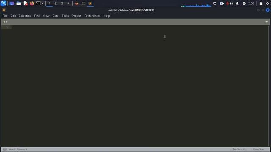The image size is (271, 152).
Task: Open the Plain Text syntax selector
Action: coord(259,149)
